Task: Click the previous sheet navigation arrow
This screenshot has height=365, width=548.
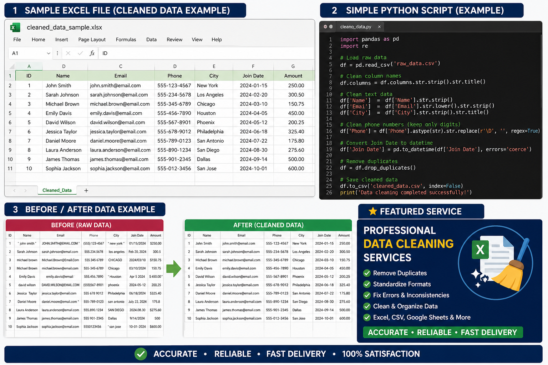Action: click(x=15, y=191)
